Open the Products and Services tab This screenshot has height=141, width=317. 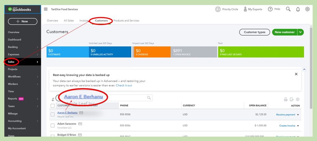pos(126,21)
